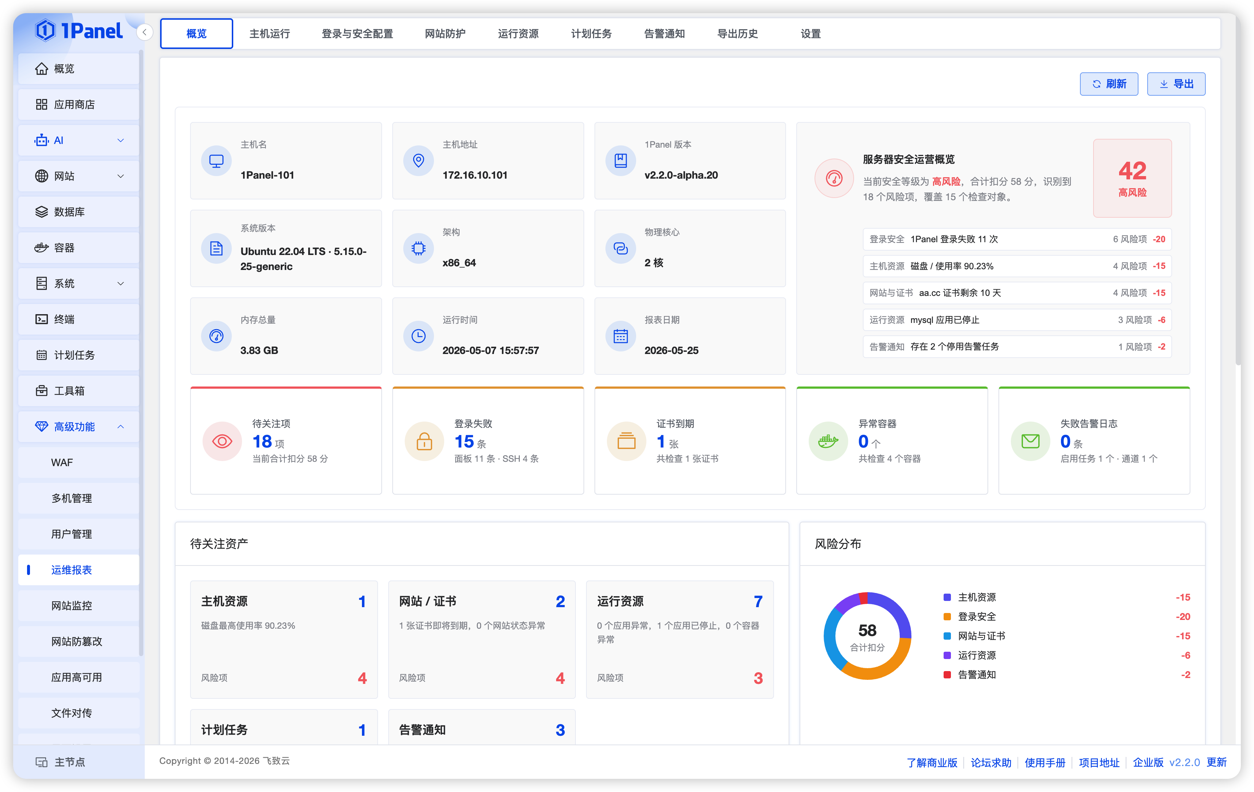The image size is (1254, 792).
Task: Click the 刷新 button
Action: coord(1109,84)
